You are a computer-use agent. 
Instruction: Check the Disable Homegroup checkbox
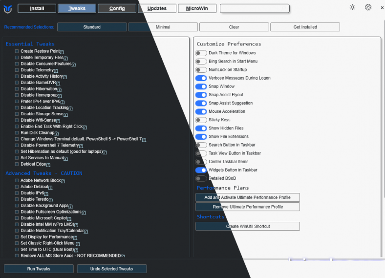coord(17,95)
